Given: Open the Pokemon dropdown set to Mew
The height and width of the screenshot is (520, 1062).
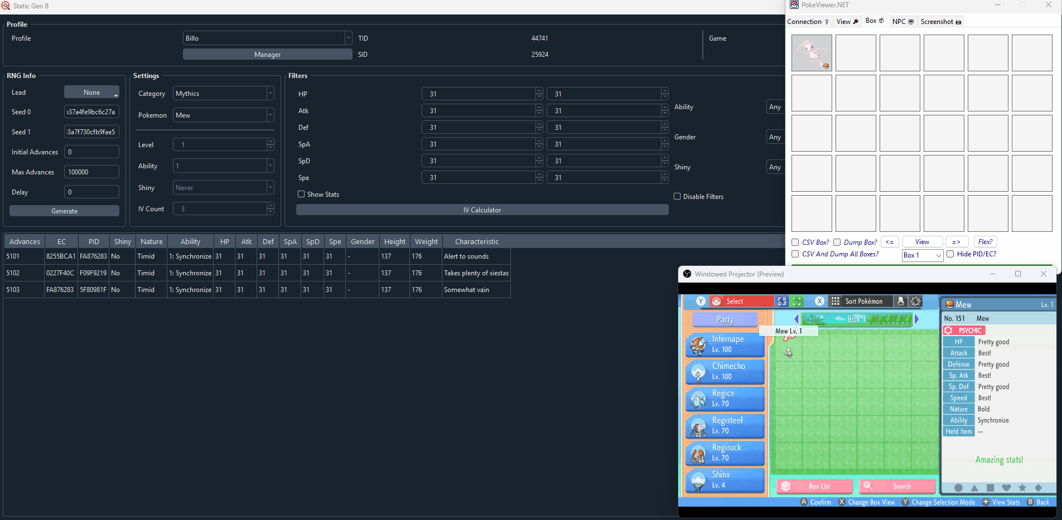Looking at the screenshot, I should pos(223,115).
